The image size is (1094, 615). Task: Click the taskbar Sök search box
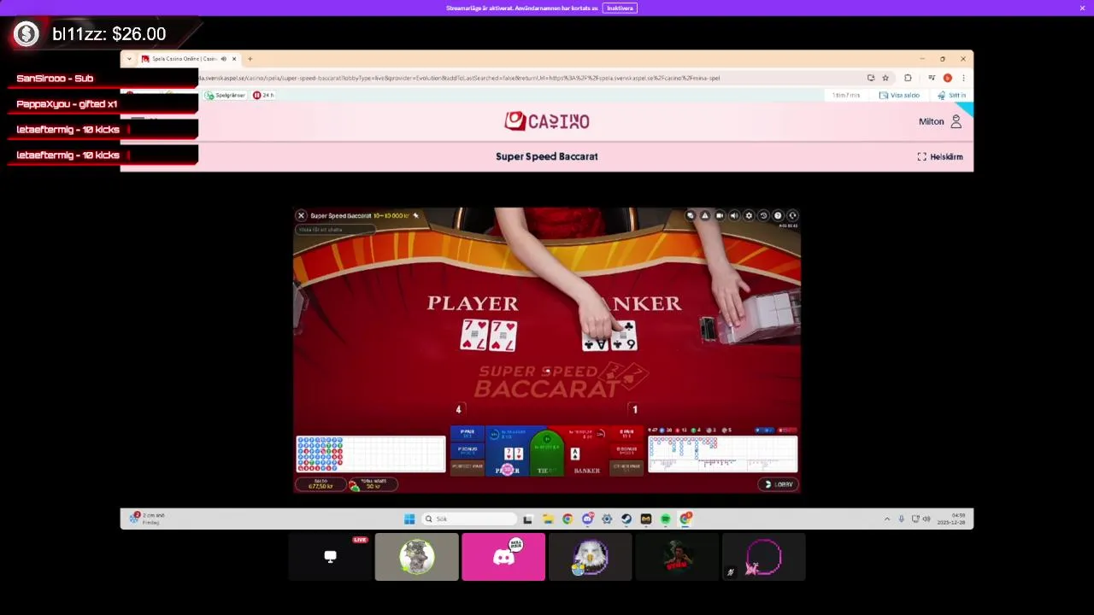pos(470,519)
